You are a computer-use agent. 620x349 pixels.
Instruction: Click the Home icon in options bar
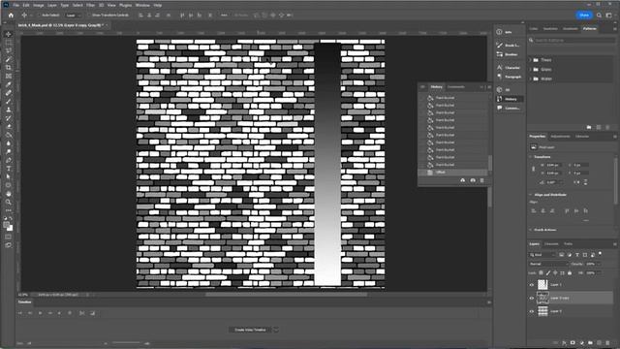click(x=11, y=16)
